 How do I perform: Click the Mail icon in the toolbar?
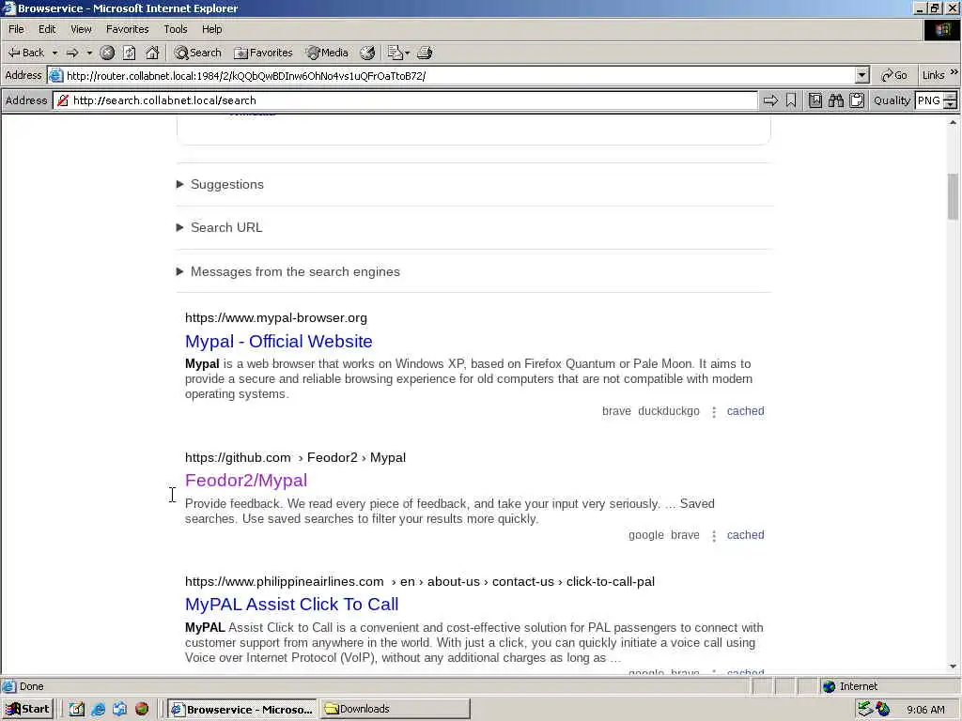[396, 53]
